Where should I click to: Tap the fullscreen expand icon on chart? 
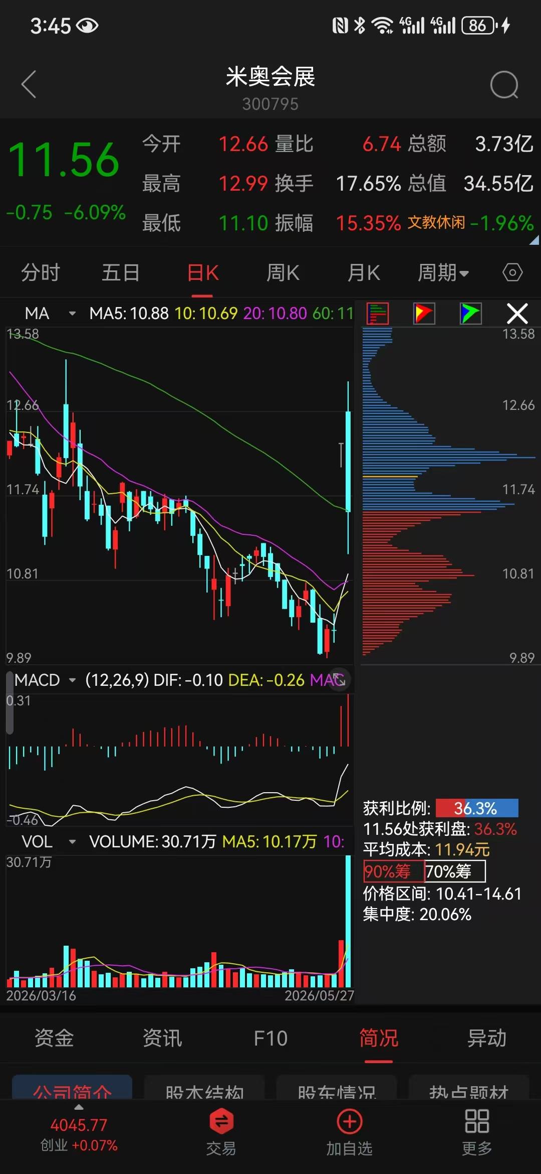[x=340, y=680]
